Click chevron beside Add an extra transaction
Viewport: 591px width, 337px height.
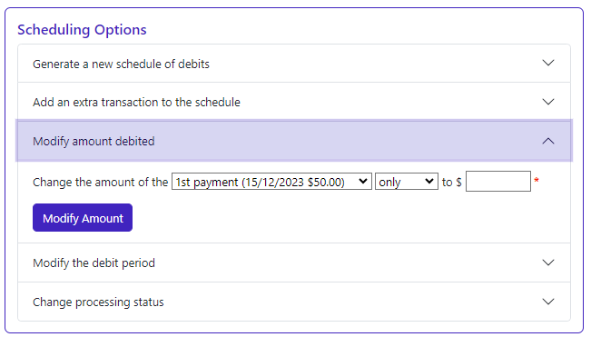(x=548, y=102)
